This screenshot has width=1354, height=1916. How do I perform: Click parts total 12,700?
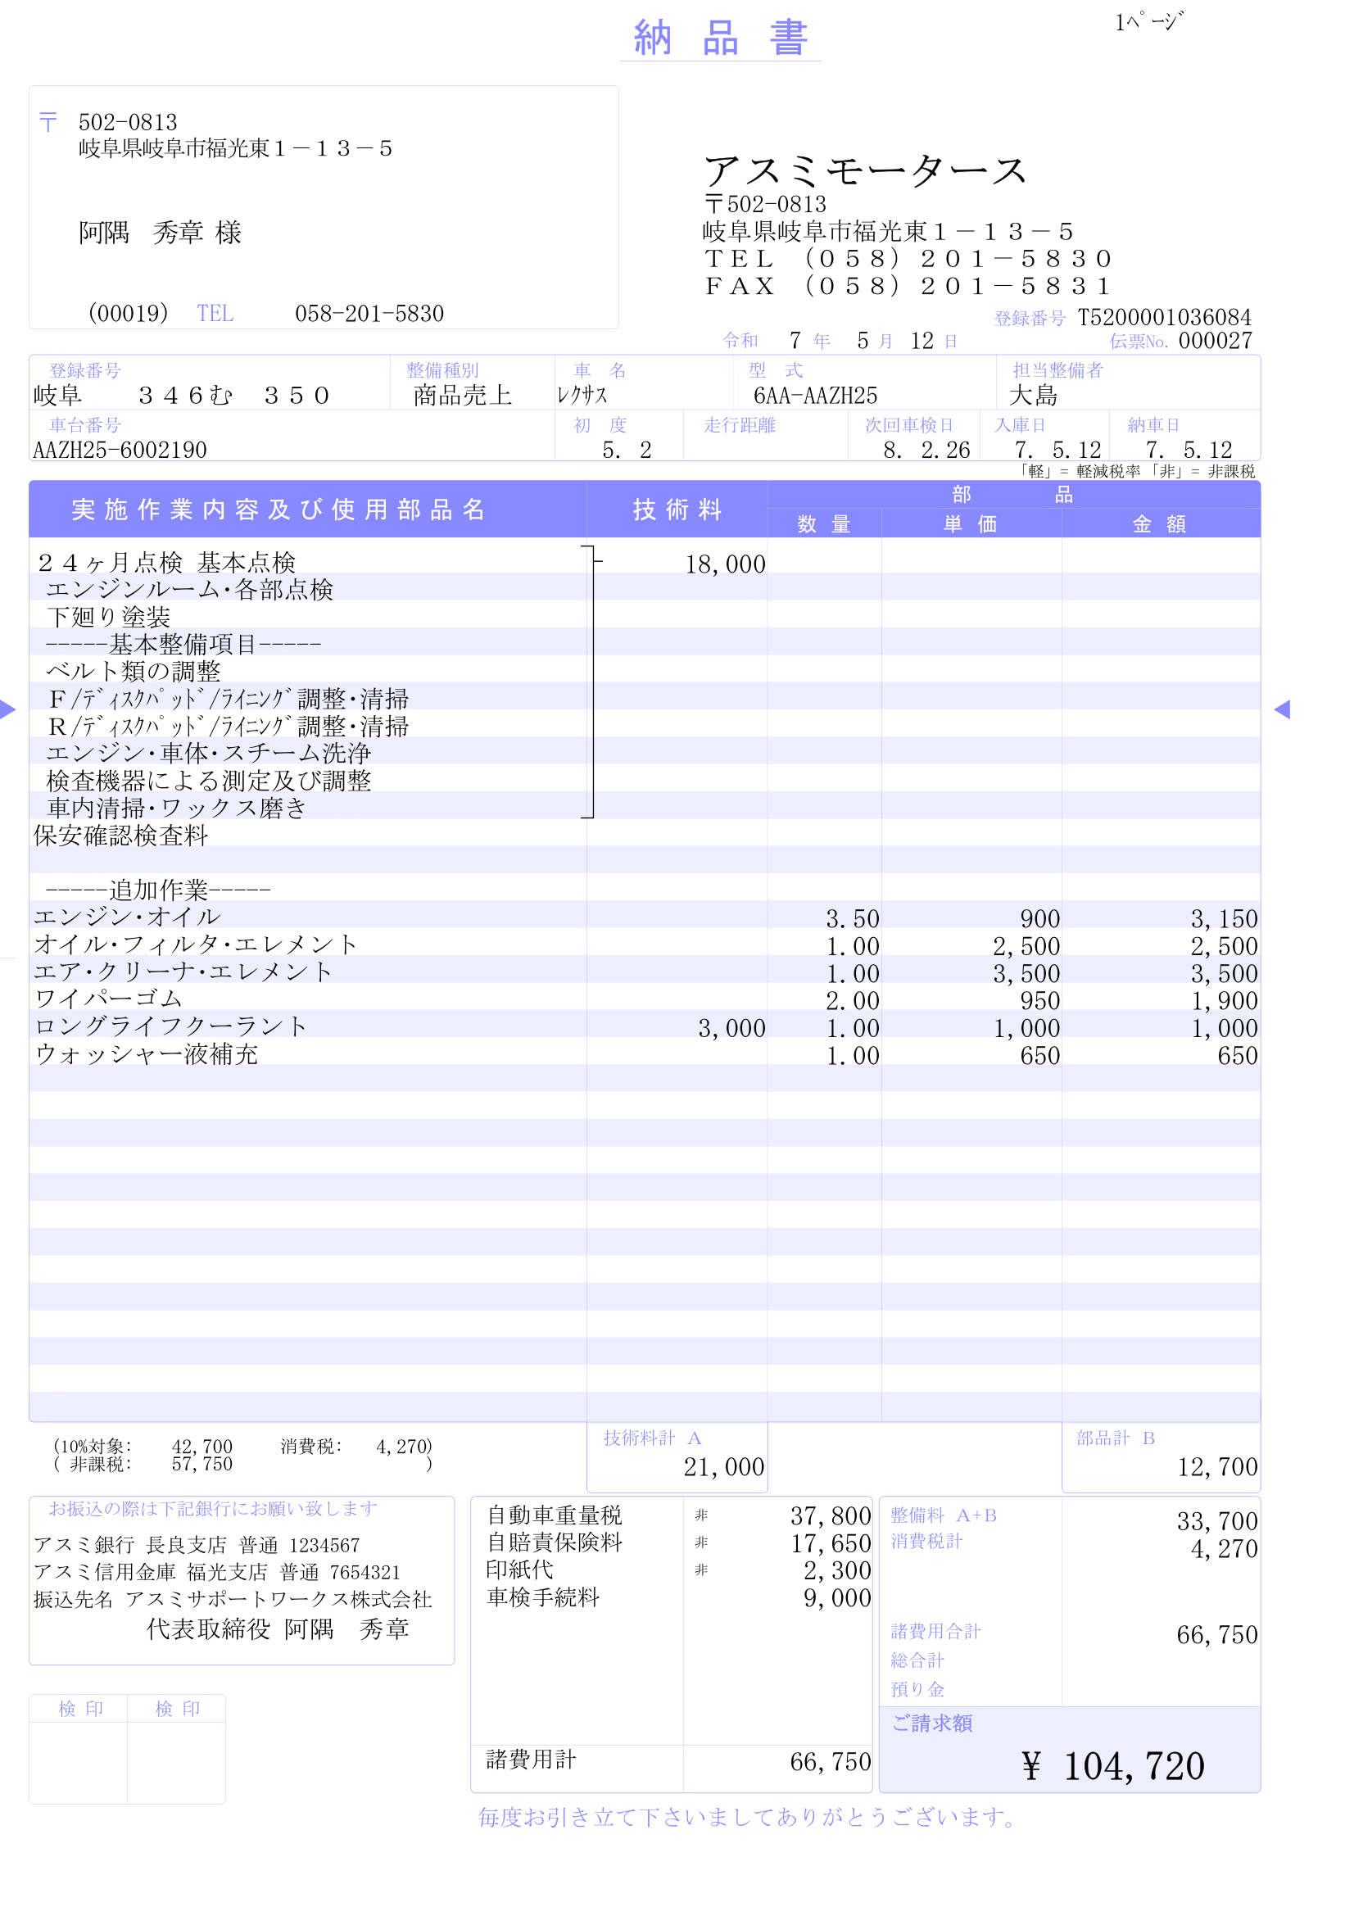pos(1217,1468)
